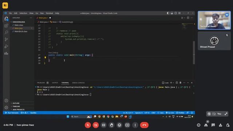This screenshot has height=131, width=233.
Task: Split the terminal panel
Action: pos(177,83)
